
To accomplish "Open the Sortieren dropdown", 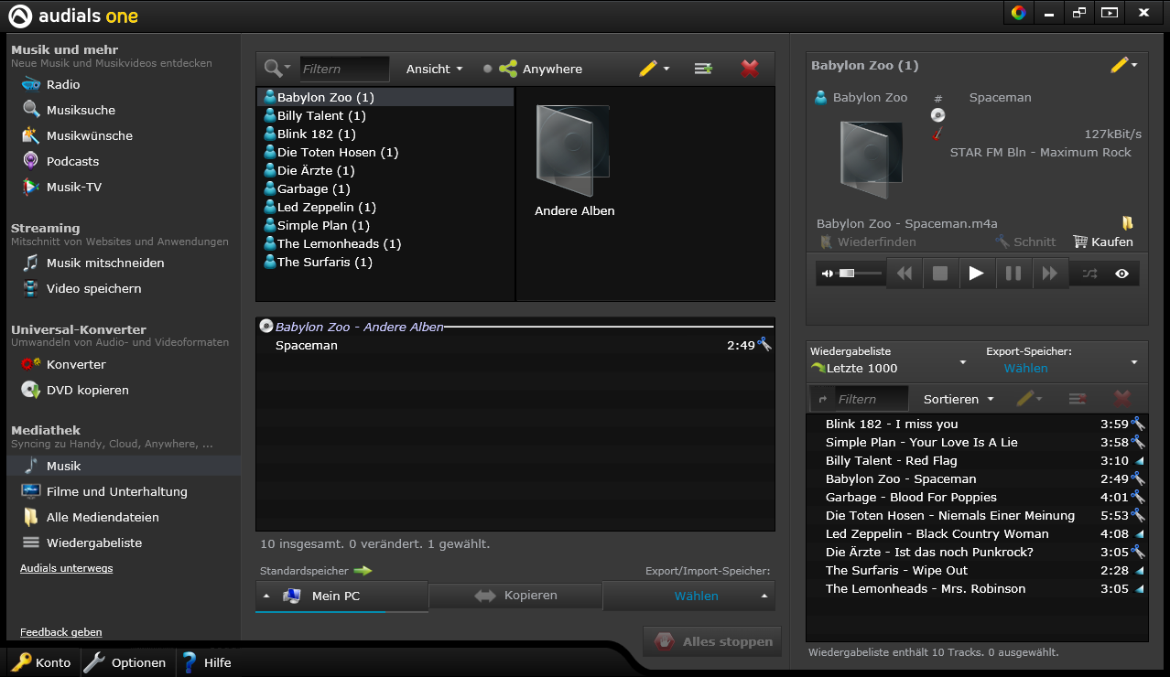I will [959, 399].
